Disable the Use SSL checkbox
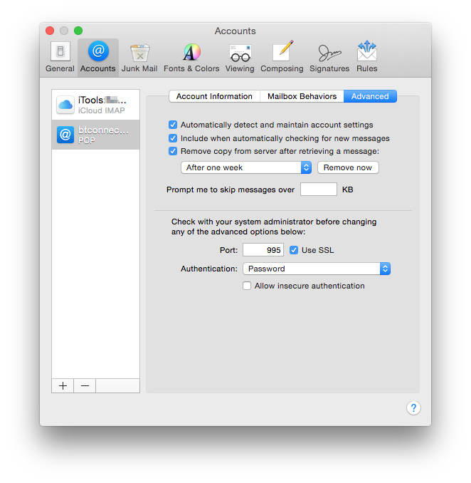 tap(294, 250)
